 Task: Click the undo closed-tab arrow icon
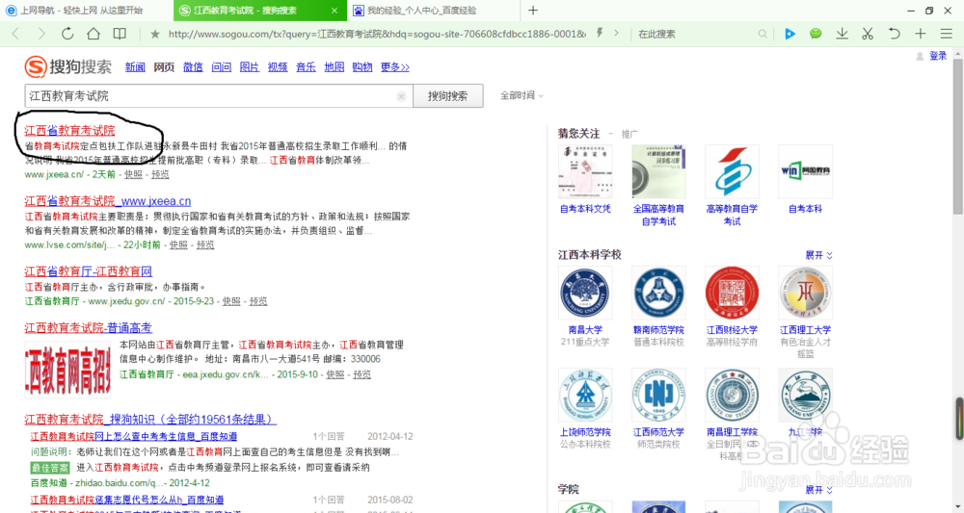(x=894, y=34)
